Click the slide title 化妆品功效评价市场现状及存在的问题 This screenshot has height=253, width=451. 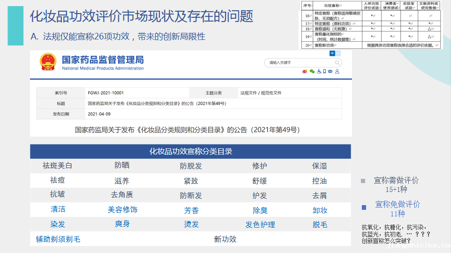142,16
